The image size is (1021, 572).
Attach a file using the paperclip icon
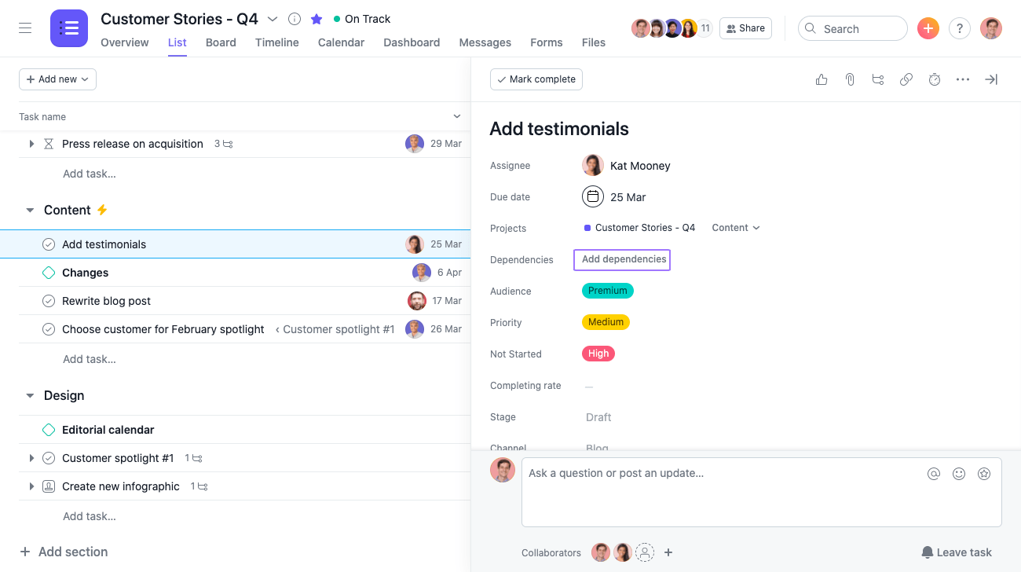(x=849, y=79)
